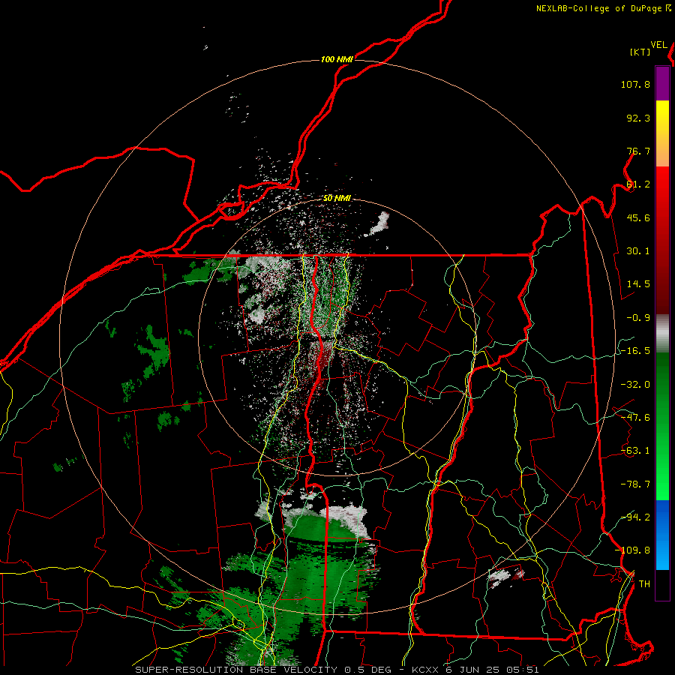This screenshot has width=675, height=675.
Task: Click the 76.7 velocity scale label
Action: (638, 151)
